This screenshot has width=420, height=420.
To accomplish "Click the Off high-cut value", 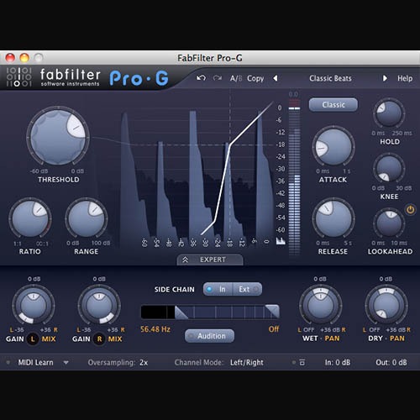I will [x=274, y=329].
